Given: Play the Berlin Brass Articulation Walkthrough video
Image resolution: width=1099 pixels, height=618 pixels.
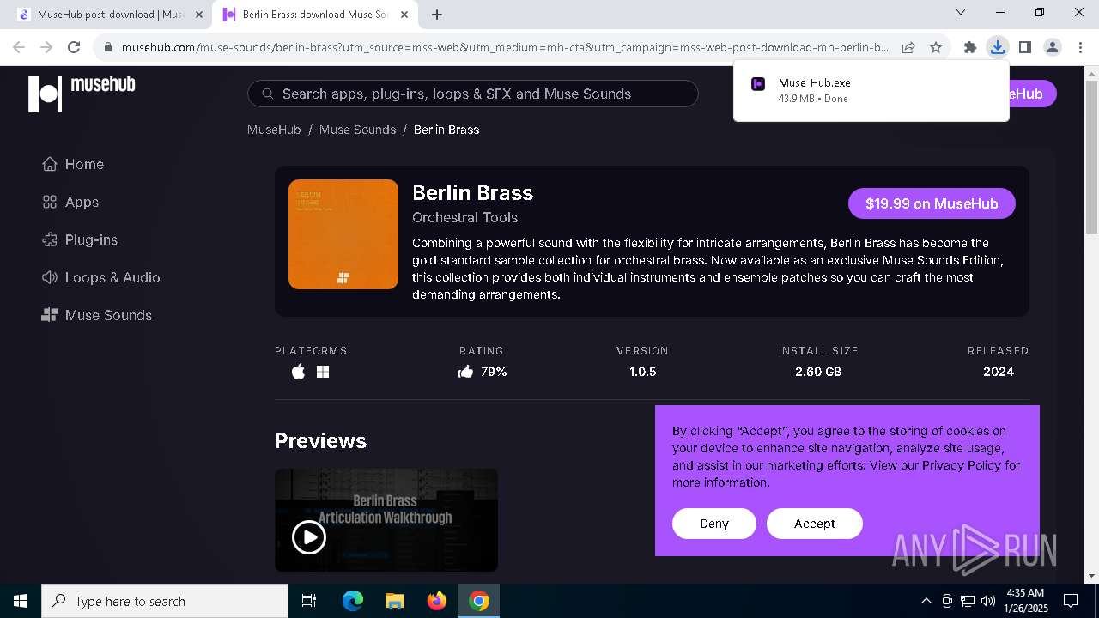Looking at the screenshot, I should click(309, 537).
